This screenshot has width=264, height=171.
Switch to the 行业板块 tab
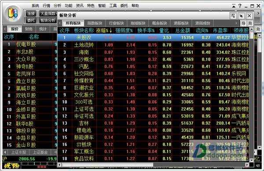point(116,23)
